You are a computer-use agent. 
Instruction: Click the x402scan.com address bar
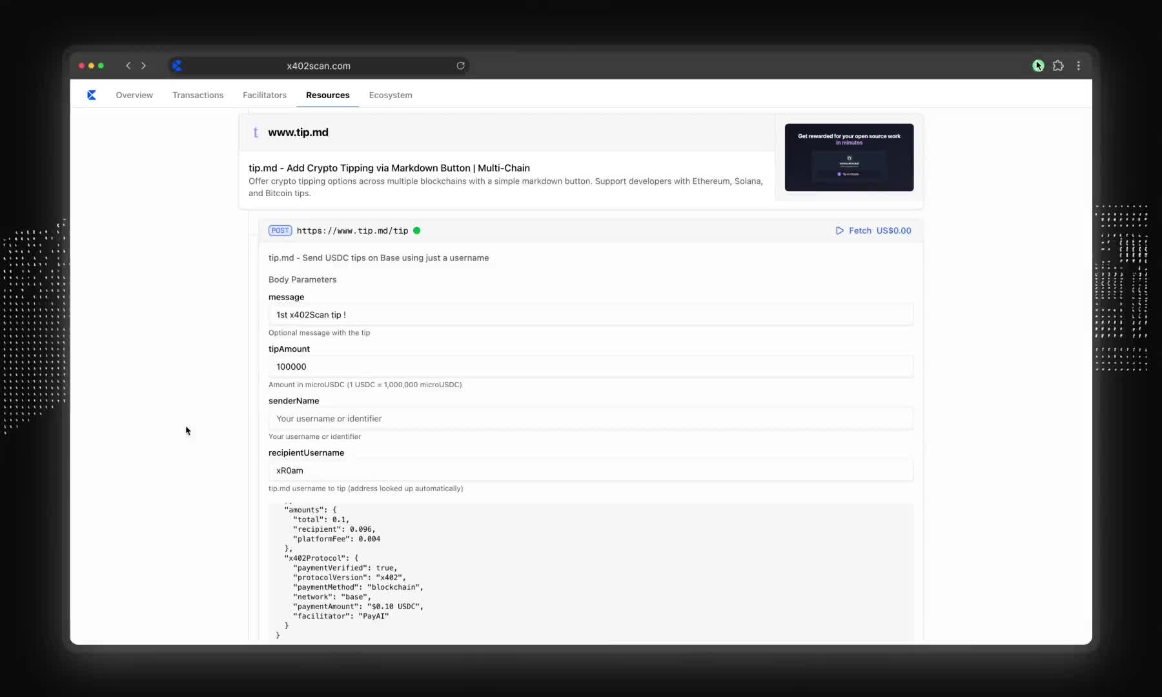click(318, 66)
